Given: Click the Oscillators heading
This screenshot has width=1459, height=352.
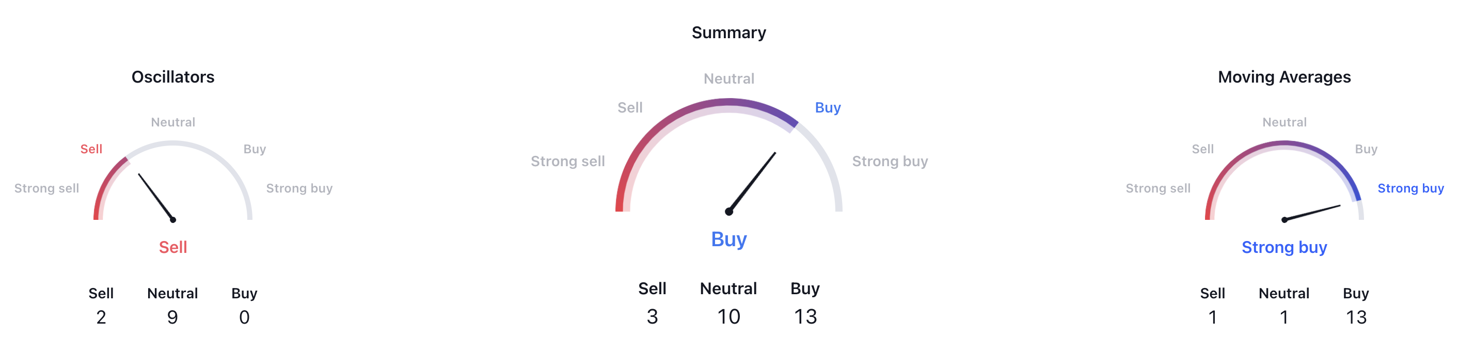Looking at the screenshot, I should point(173,77).
